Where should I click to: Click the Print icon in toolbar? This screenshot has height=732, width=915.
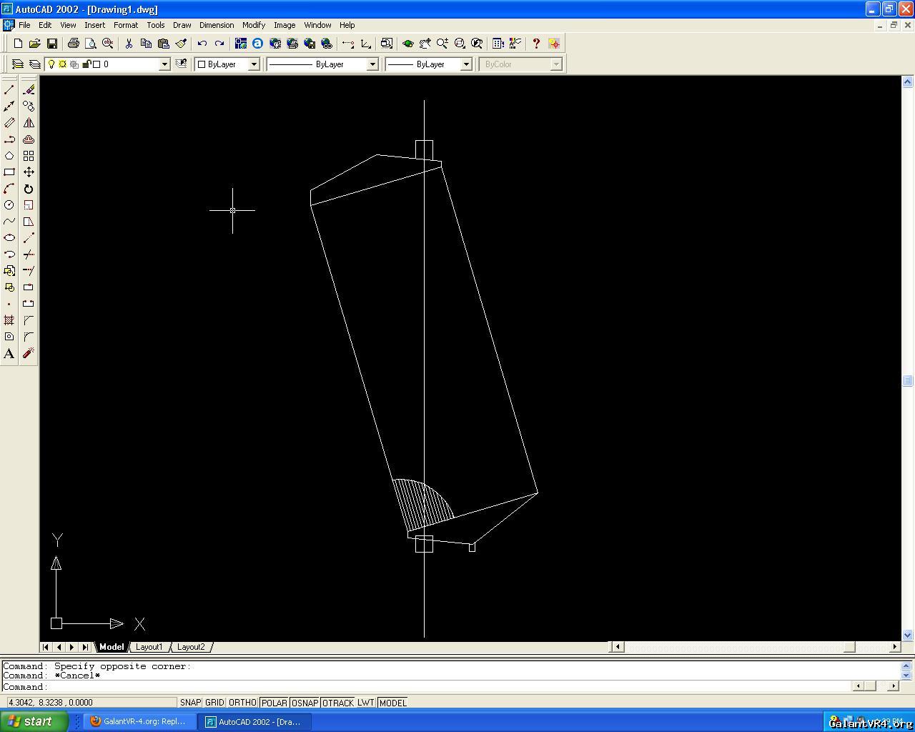coord(73,44)
